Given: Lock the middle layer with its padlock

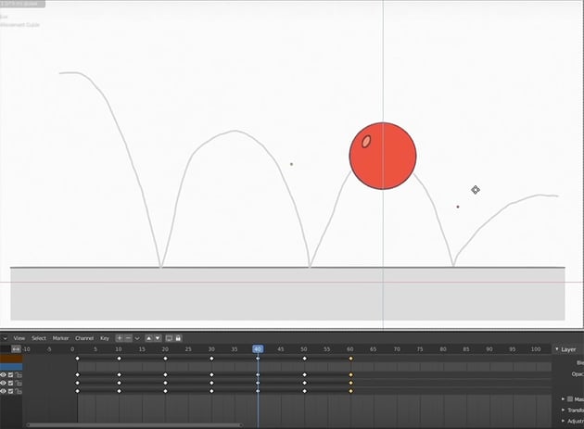Looking at the screenshot, I should [18, 383].
